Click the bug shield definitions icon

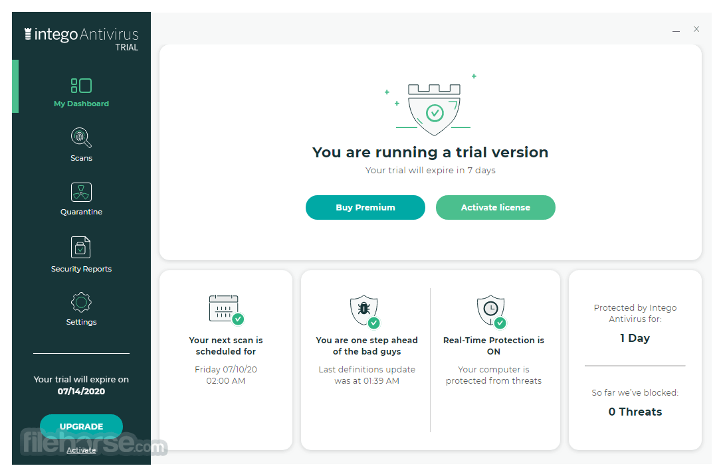click(x=365, y=311)
